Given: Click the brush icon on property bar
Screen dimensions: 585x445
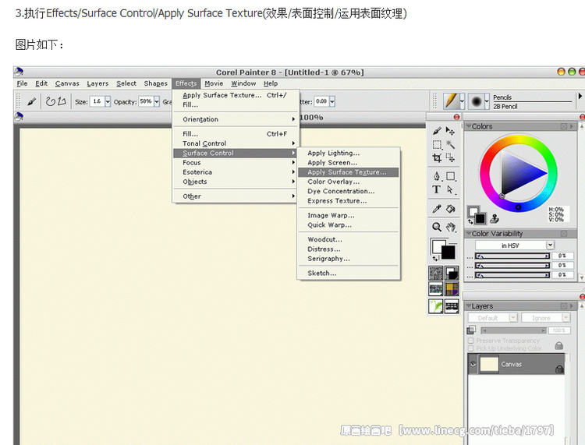Looking at the screenshot, I should [32, 101].
